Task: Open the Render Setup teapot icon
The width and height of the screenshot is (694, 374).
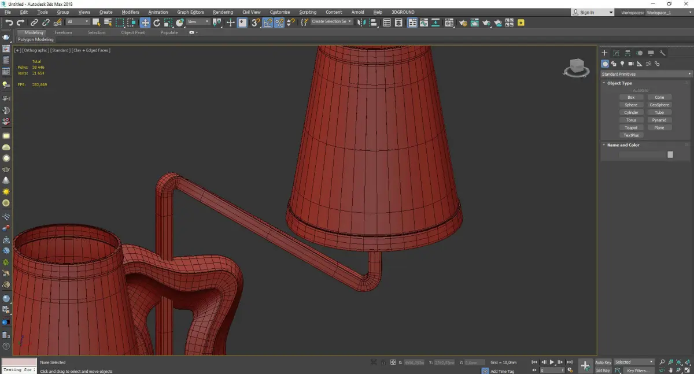Action: pos(463,23)
